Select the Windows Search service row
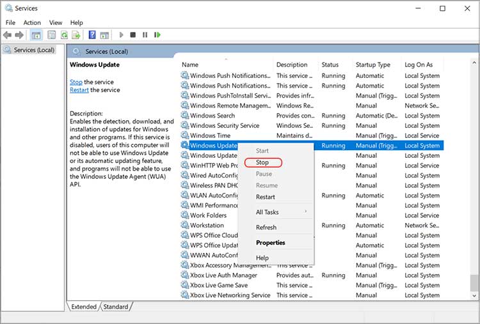 point(312,115)
